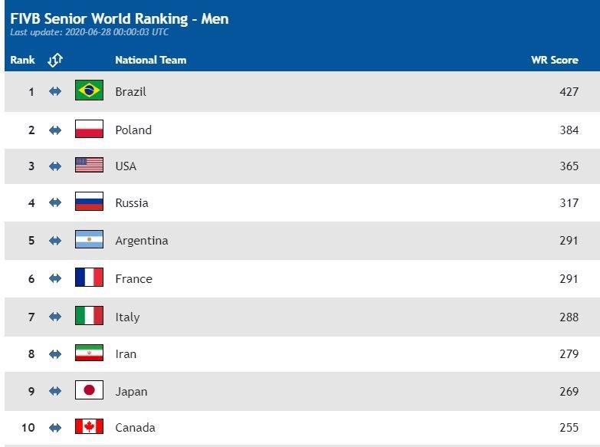Select Japan's WR score value 269

click(x=569, y=391)
